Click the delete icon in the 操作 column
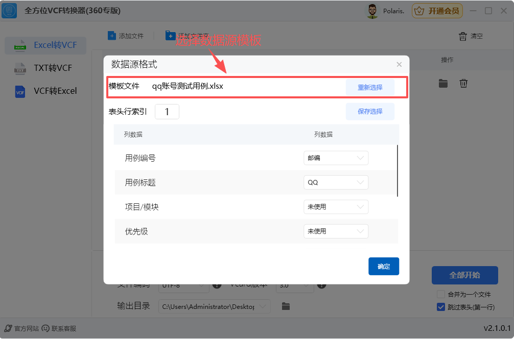 pos(463,83)
